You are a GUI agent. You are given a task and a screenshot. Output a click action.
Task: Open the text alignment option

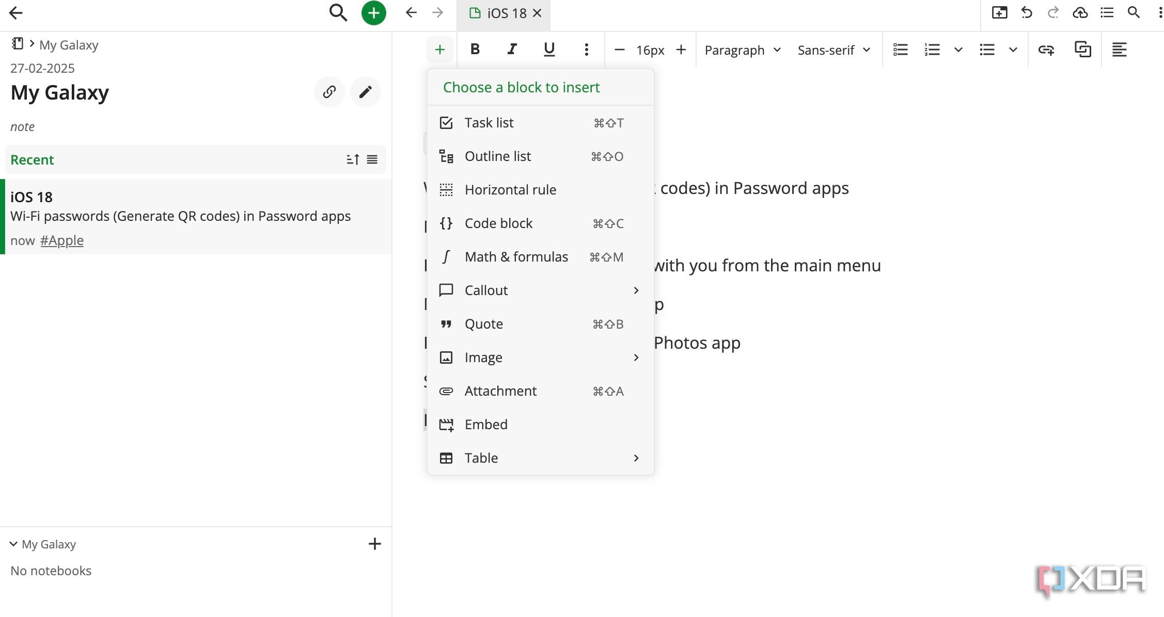pos(1120,50)
